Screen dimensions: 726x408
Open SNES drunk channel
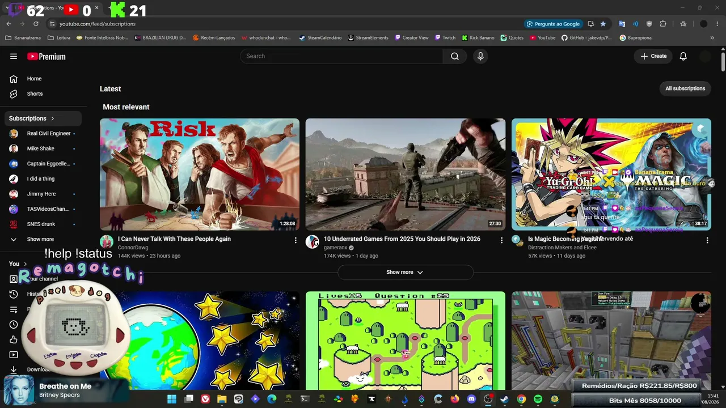point(44,224)
